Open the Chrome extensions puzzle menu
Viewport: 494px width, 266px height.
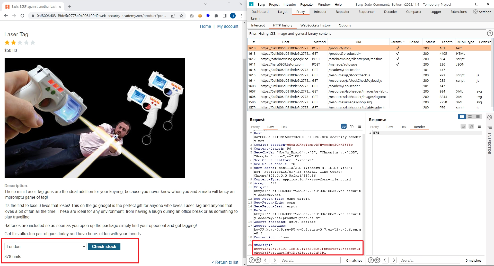tap(216, 16)
